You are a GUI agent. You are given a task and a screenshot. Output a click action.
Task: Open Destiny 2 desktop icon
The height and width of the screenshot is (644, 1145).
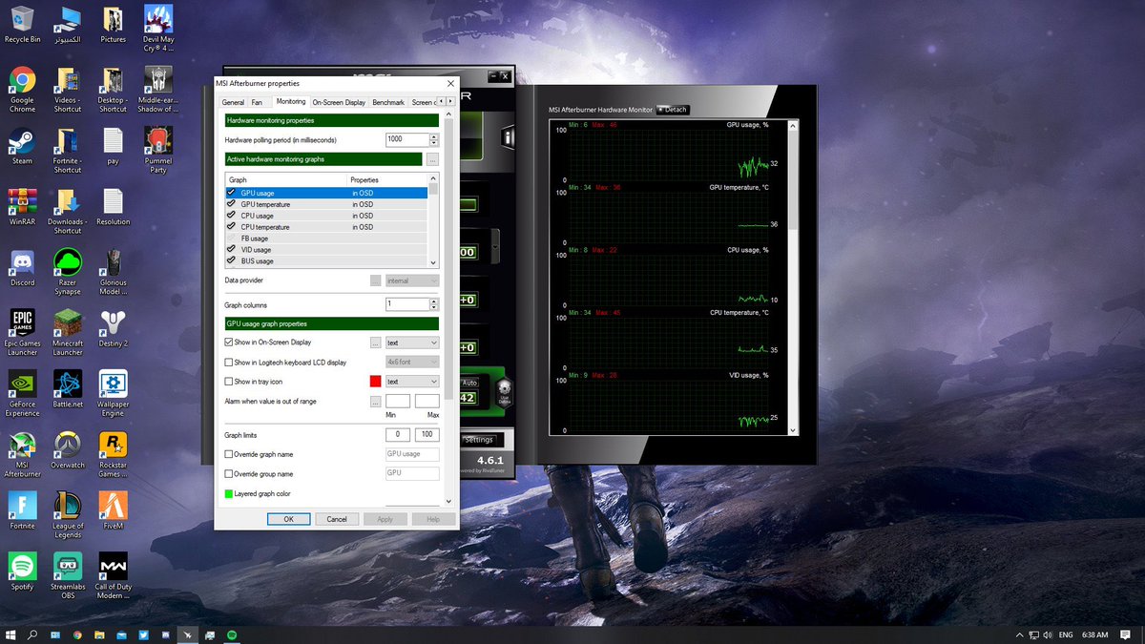coord(113,328)
